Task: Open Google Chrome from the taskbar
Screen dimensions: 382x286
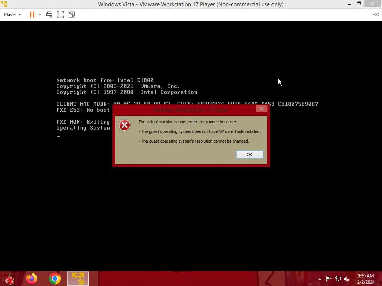Action: [x=54, y=279]
